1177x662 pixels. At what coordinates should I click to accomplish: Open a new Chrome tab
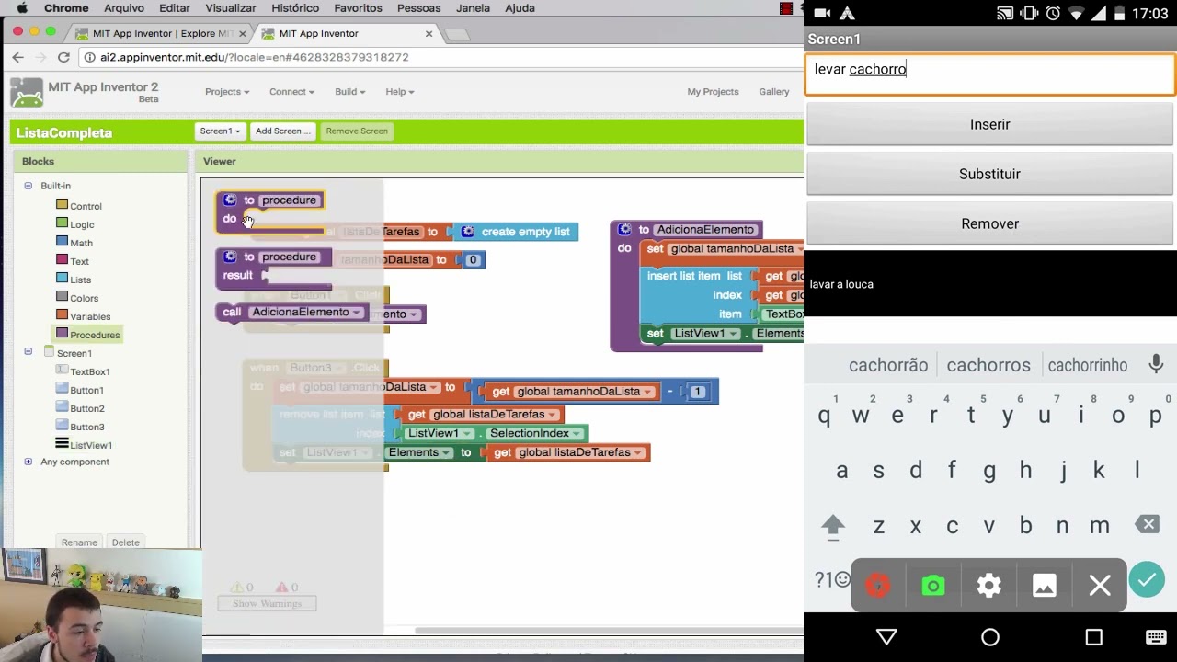(x=457, y=35)
